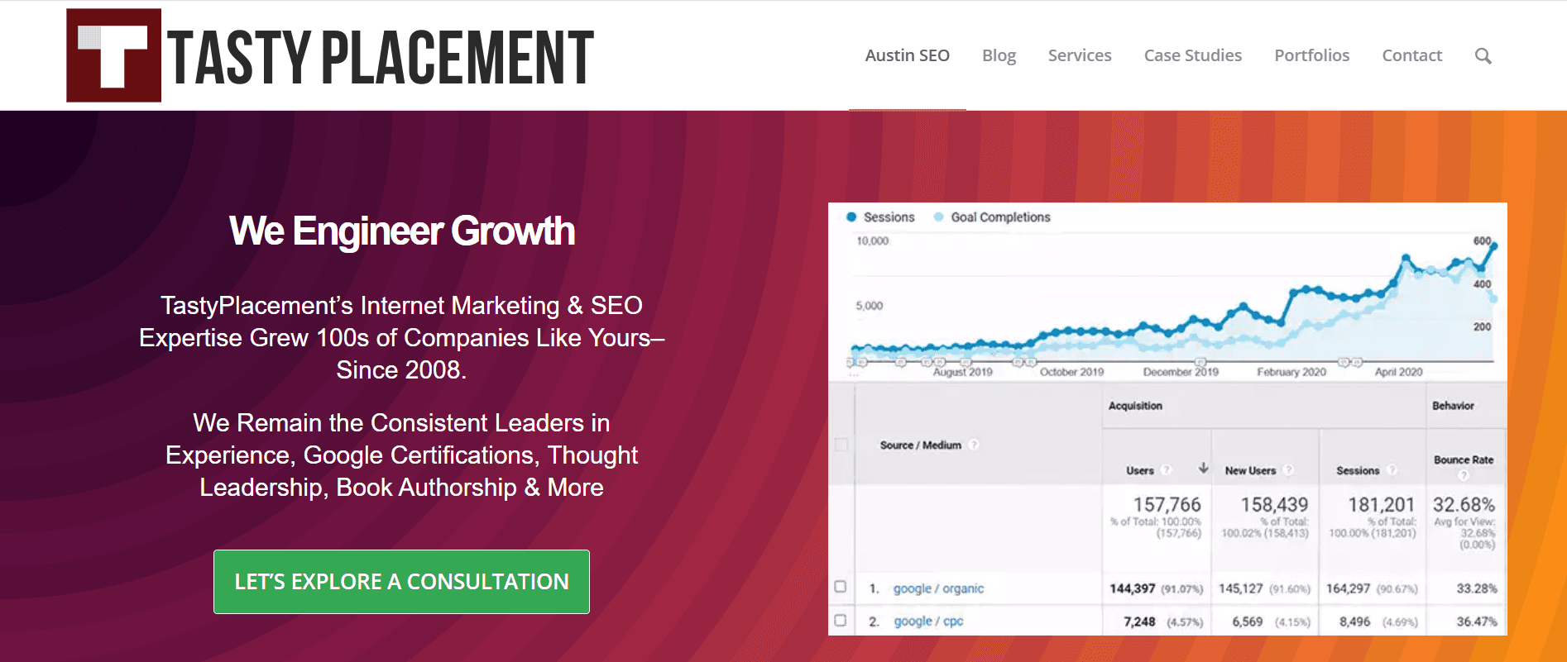The height and width of the screenshot is (662, 1567).
Task: Go to the Blog menu item
Action: [x=999, y=55]
